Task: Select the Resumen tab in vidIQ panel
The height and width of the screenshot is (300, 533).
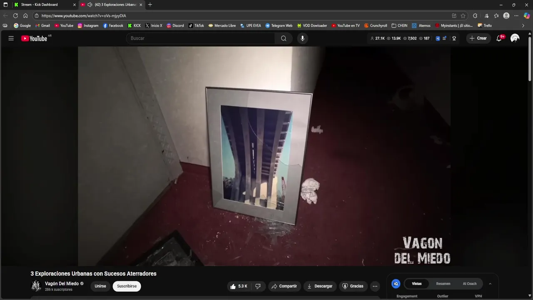Action: point(443,284)
